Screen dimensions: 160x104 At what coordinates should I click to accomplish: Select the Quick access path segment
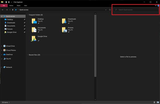click(24, 10)
